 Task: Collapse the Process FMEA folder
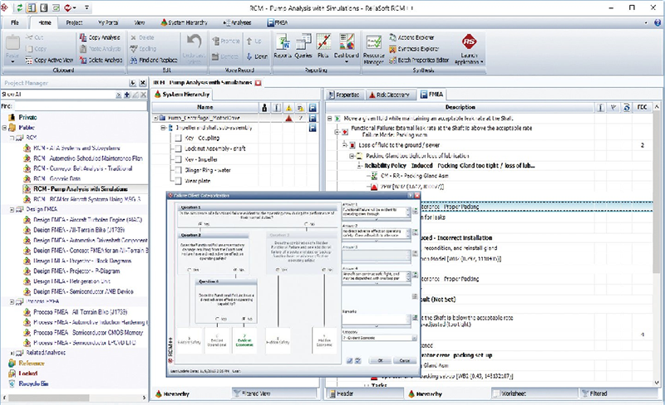(x=12, y=301)
